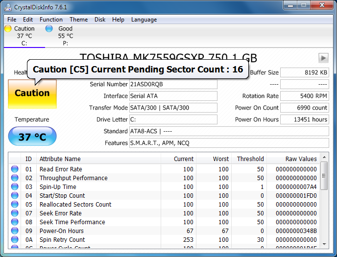This screenshot has width=337, height=257.
Task: Open the Function menu
Action: coord(51,20)
